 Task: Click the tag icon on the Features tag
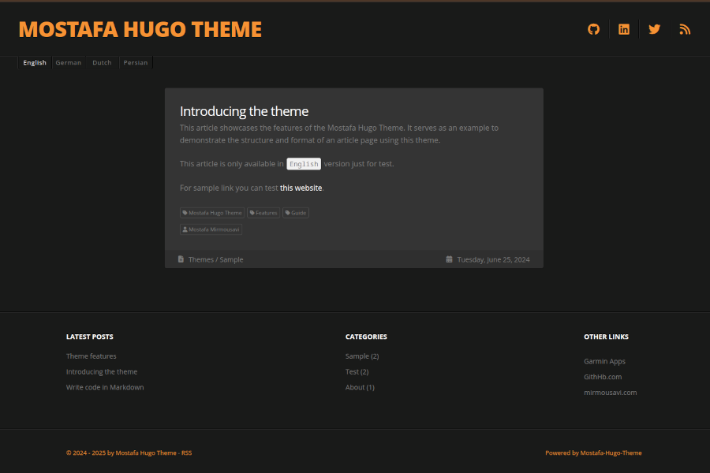point(252,212)
